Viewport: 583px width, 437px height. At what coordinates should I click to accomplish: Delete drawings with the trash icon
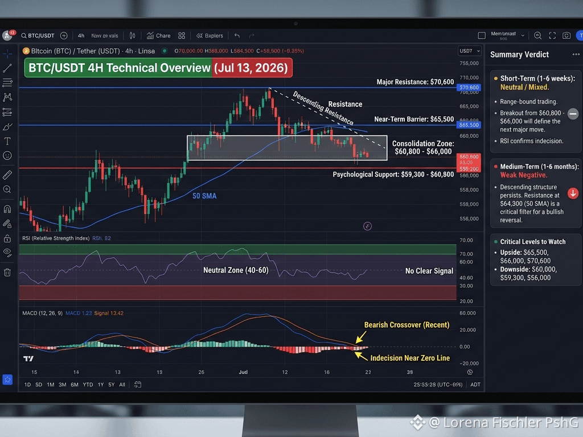(7, 273)
